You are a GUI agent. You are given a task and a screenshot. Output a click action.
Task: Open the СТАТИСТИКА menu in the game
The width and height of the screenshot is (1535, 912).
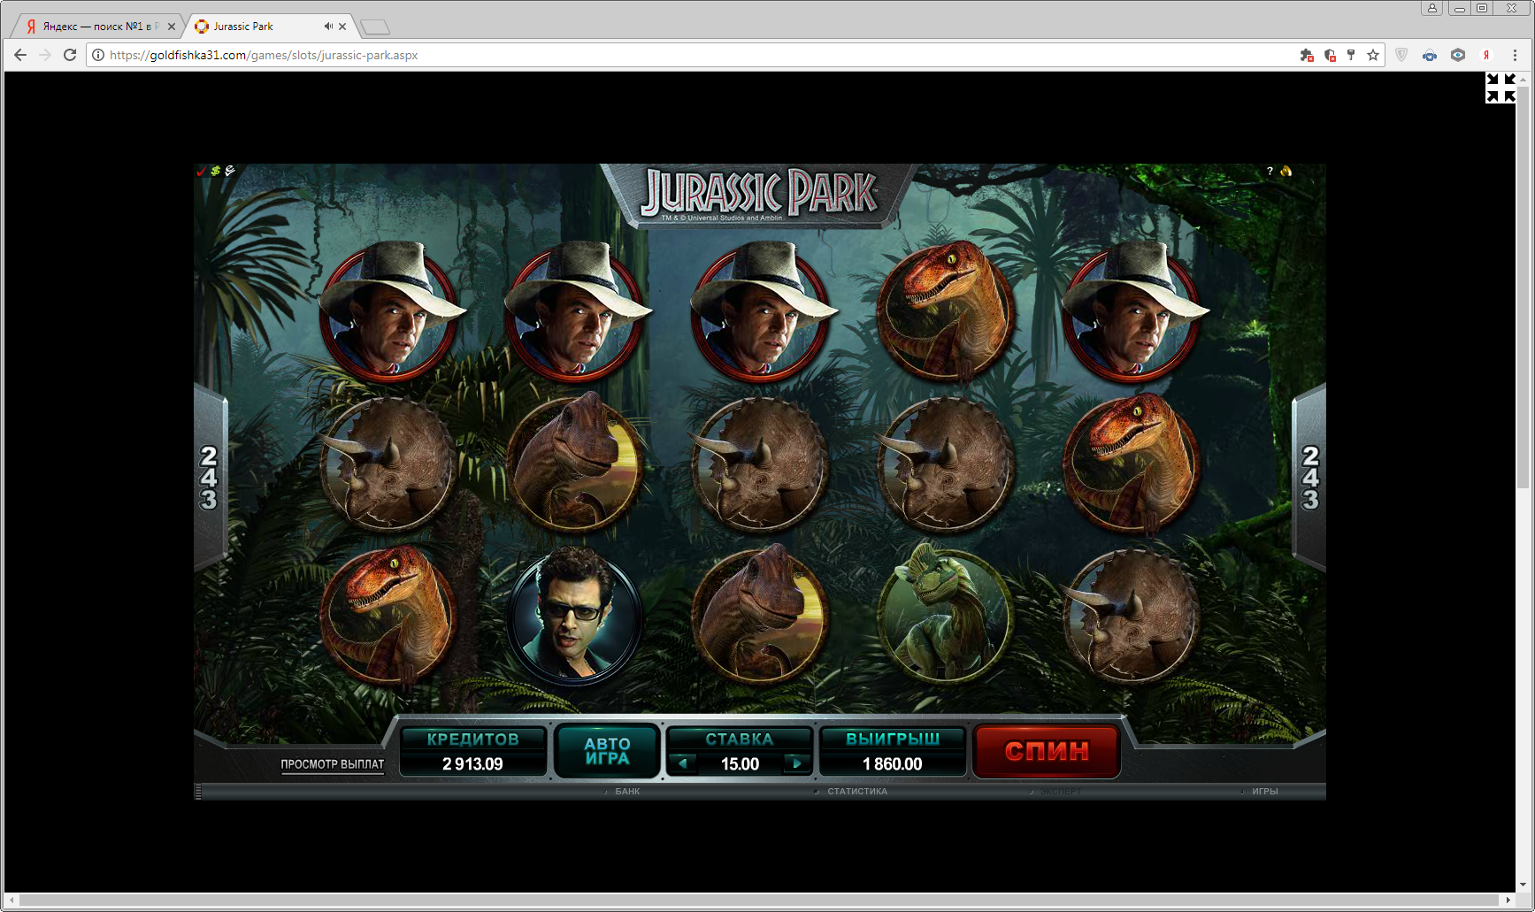[x=857, y=792]
